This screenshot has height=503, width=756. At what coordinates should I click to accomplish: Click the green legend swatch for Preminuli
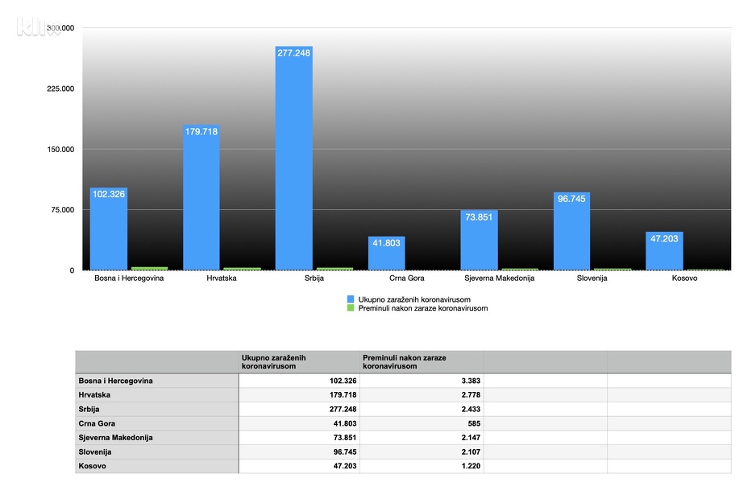(x=350, y=307)
